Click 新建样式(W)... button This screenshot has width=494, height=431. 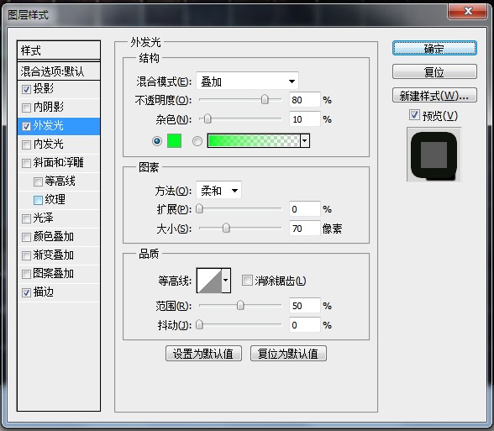tap(434, 96)
